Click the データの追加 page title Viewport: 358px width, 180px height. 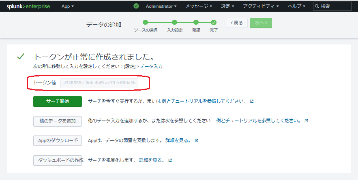(104, 25)
